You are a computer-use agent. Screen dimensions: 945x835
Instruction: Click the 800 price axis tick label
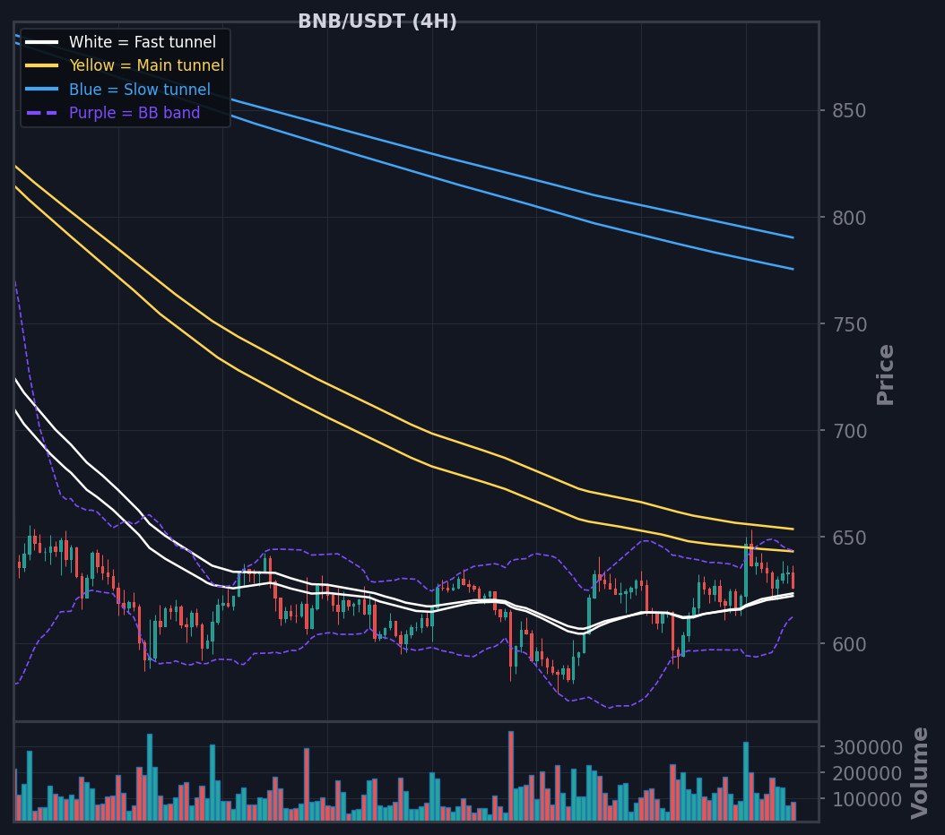849,218
